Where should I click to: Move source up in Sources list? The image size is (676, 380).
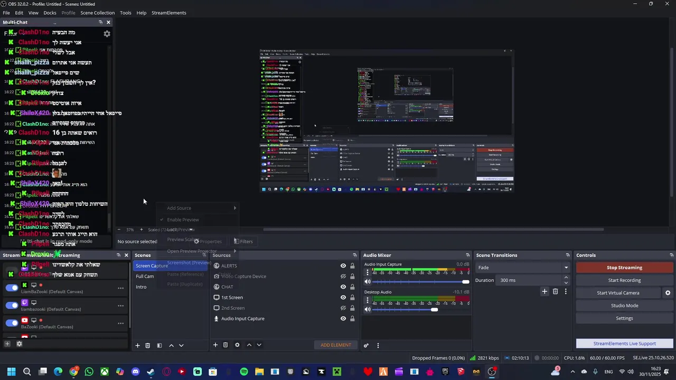click(x=249, y=345)
